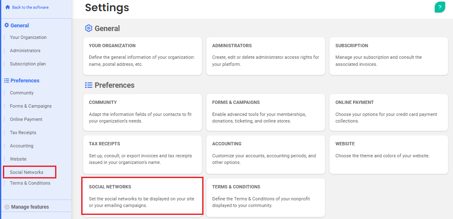This screenshot has height=219, width=453.
Task: Open the SOCIAL NETWORKS settings card
Action: [143, 197]
